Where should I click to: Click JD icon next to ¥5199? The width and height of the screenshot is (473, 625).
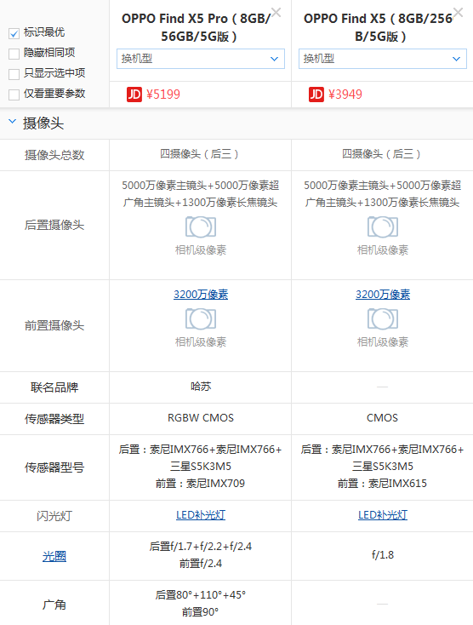click(x=134, y=95)
